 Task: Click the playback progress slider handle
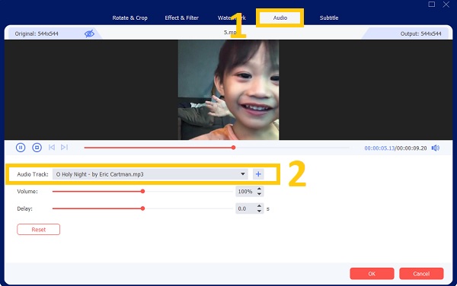click(234, 148)
